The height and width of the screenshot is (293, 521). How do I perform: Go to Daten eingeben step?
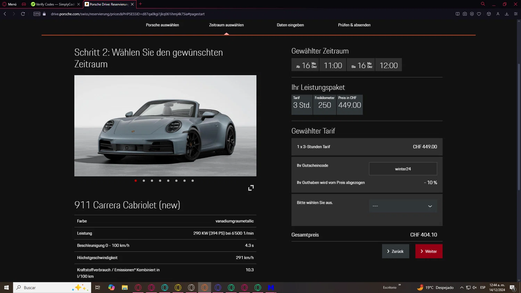coord(290,25)
